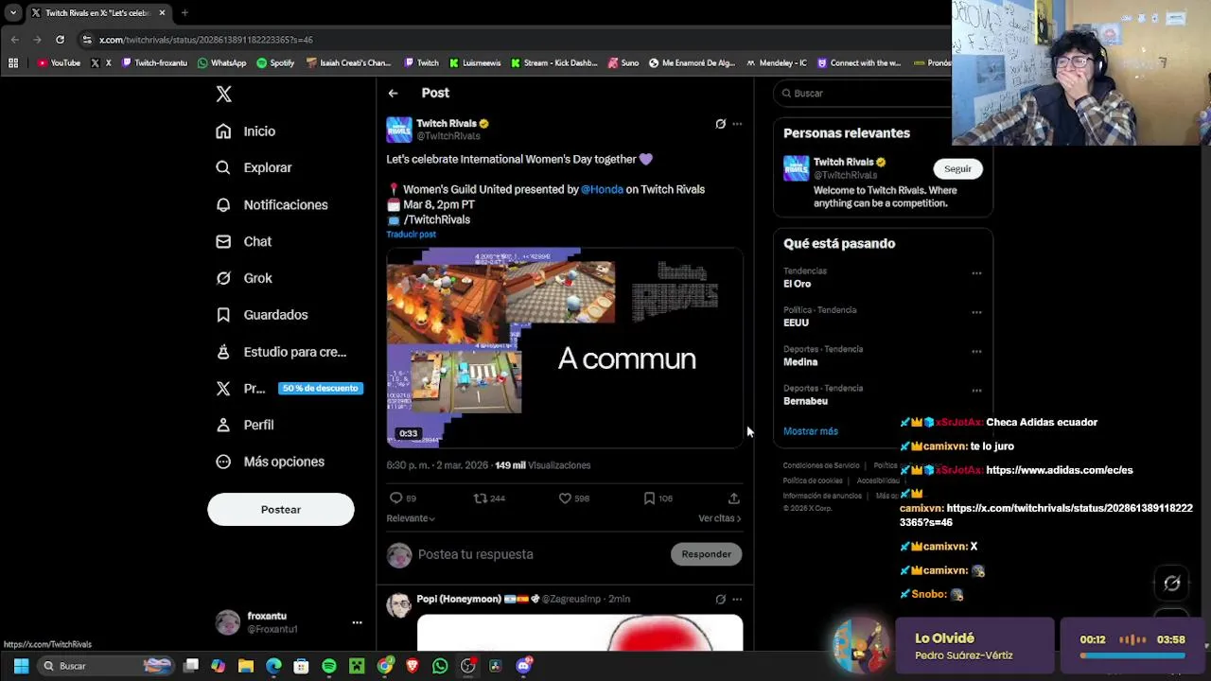
Task: Open more options for Medina trend
Action: tap(976, 351)
